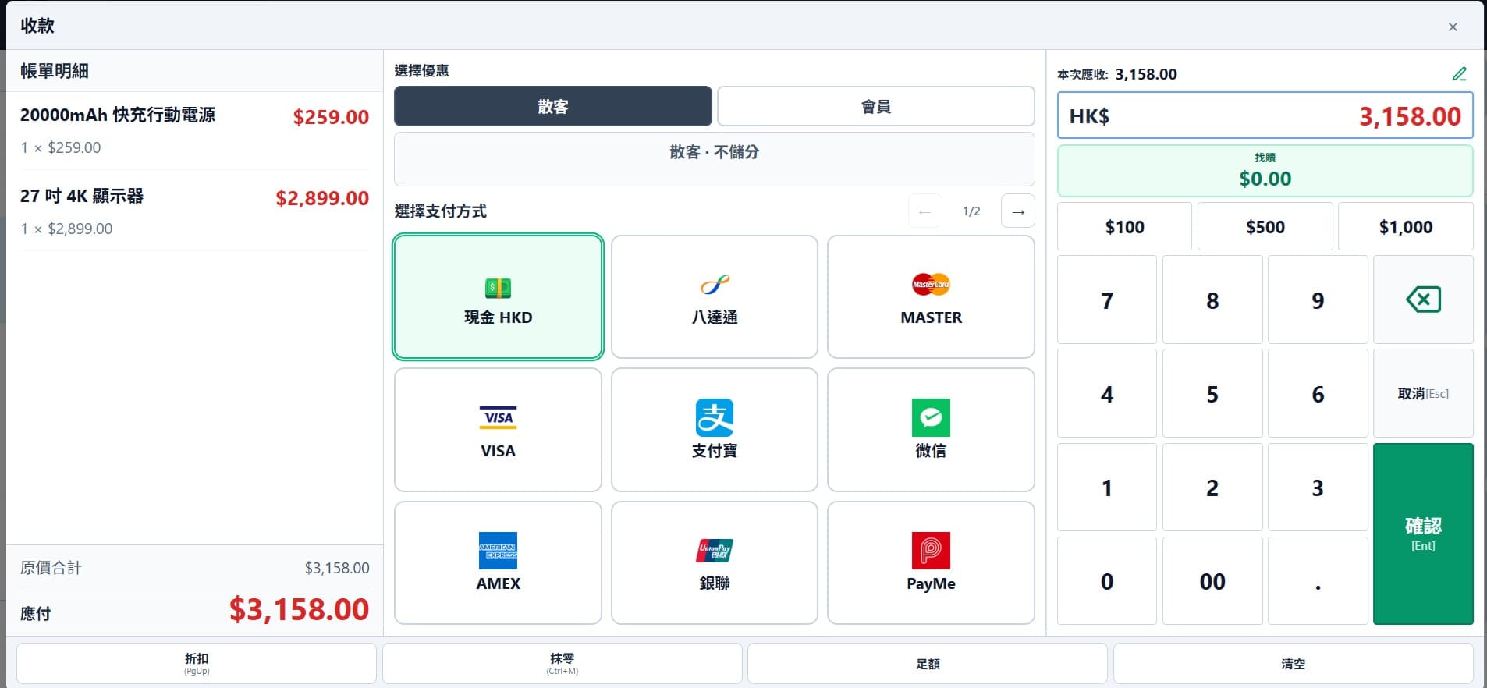The width and height of the screenshot is (1487, 688).
Task: Confirm payment with 確認 button
Action: [1423, 534]
